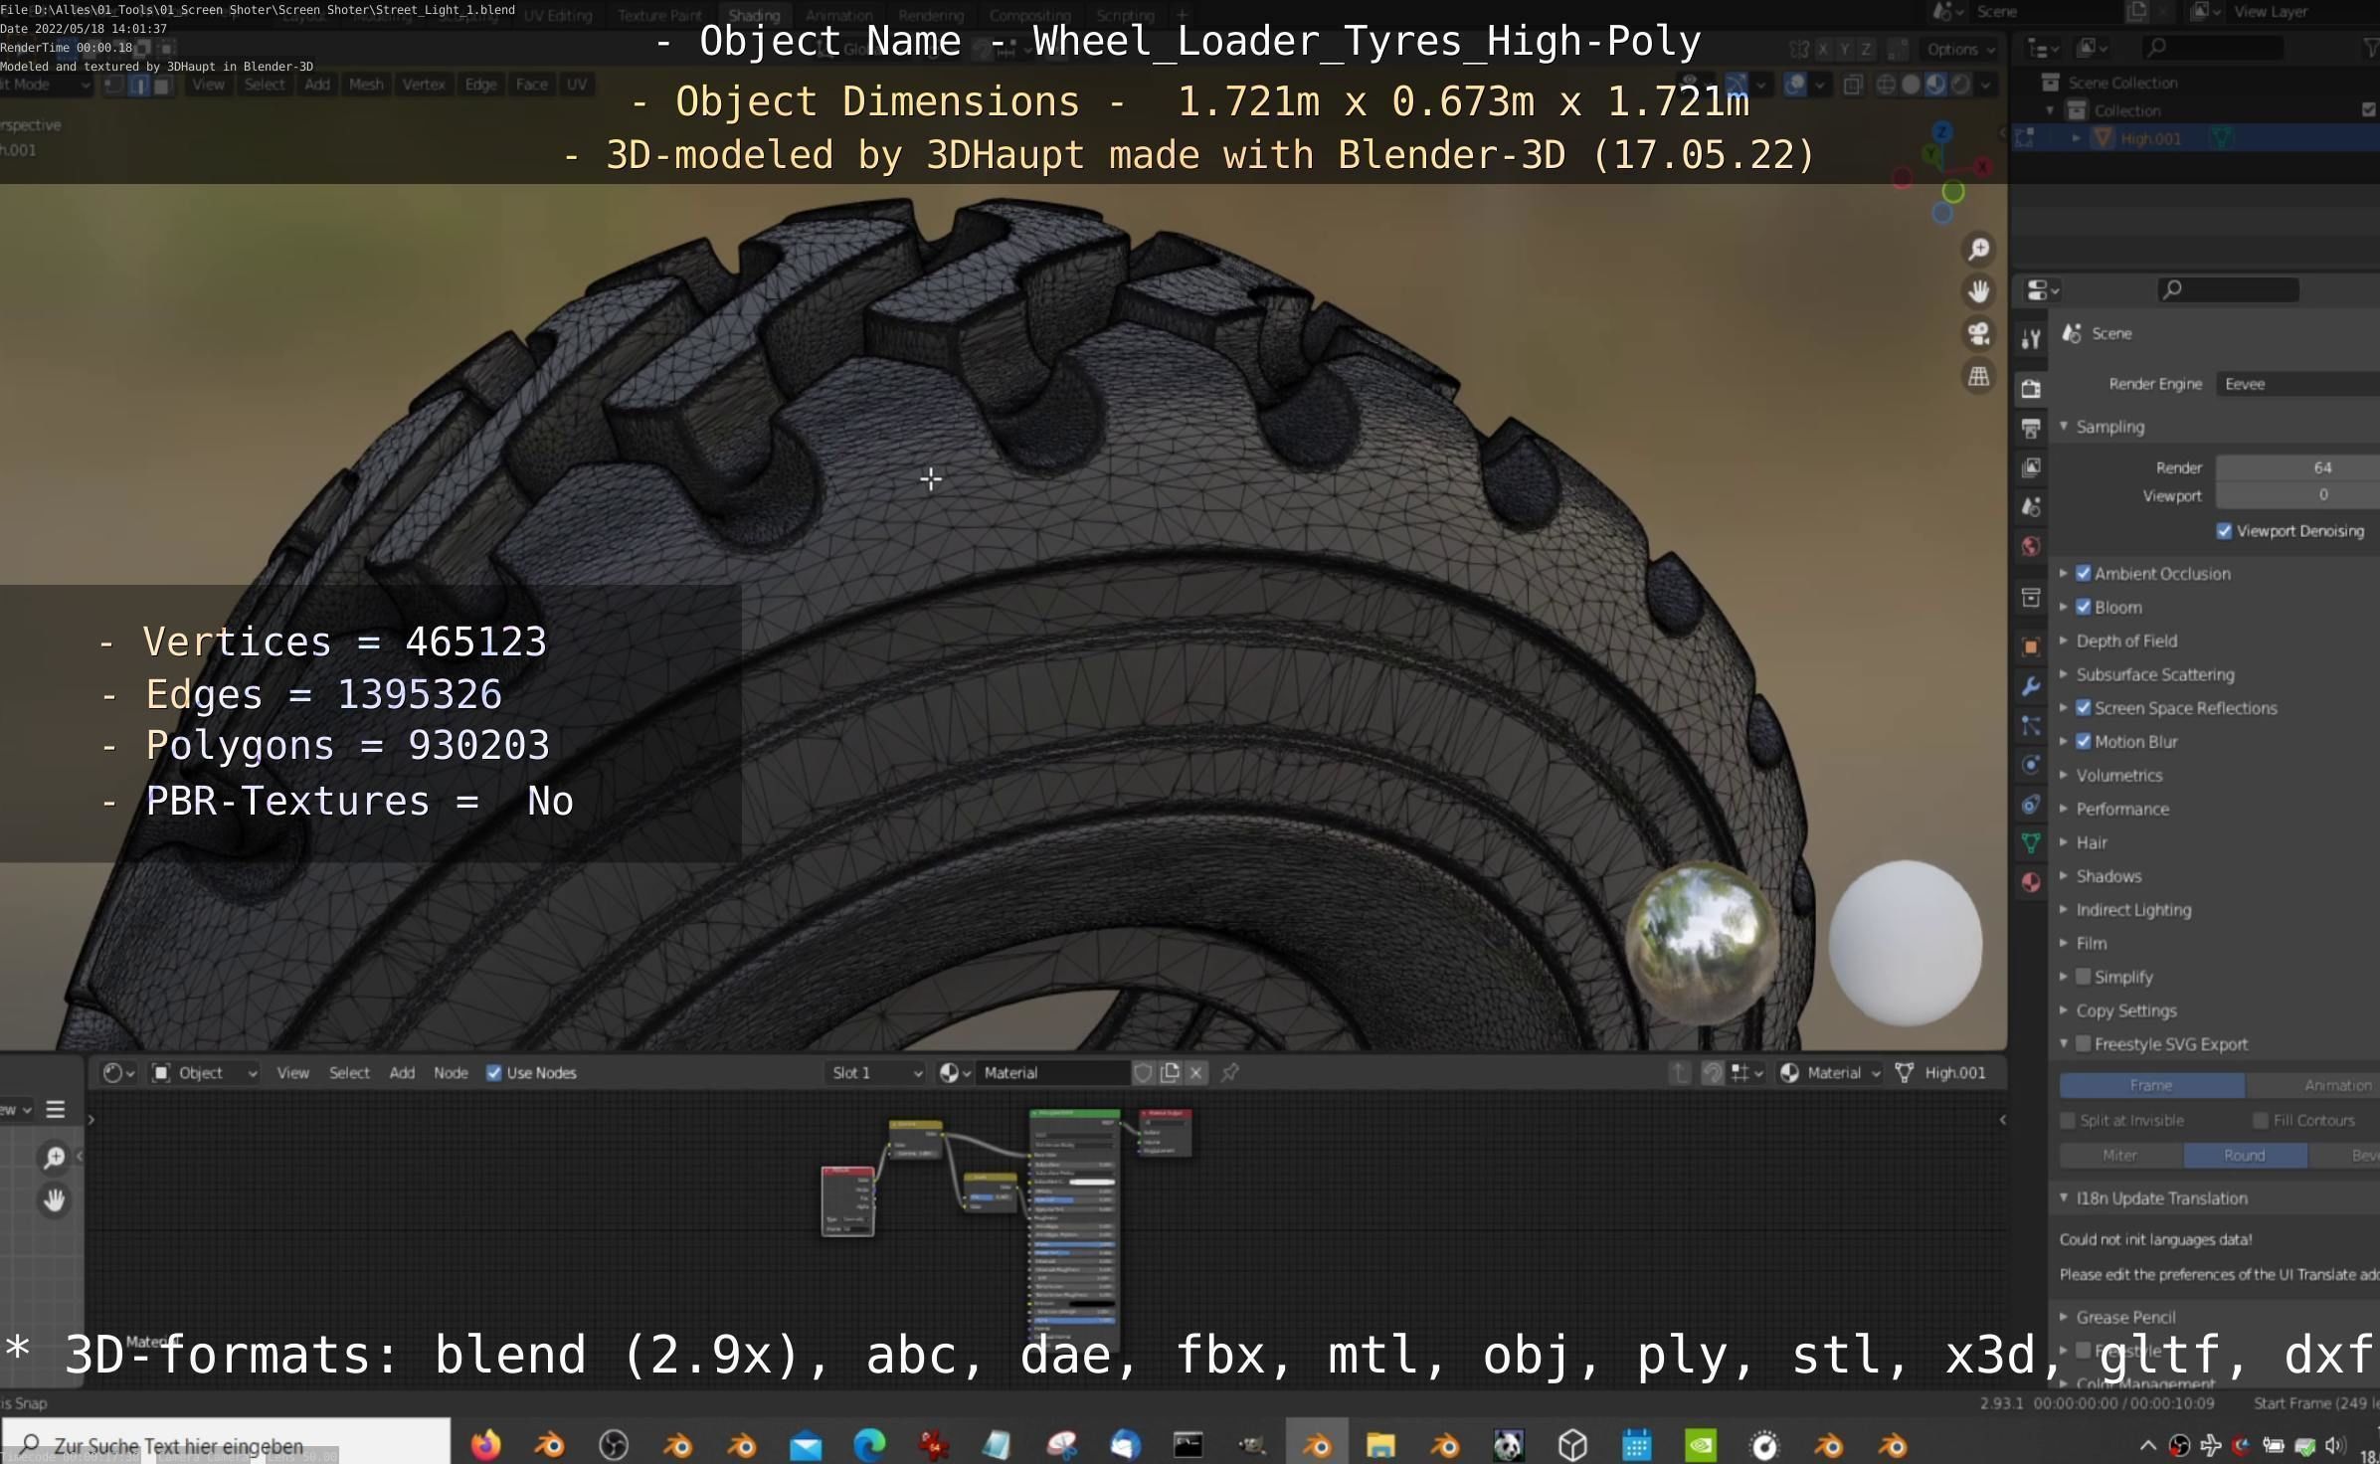This screenshot has height=1464, width=2380.
Task: Click the node editor zoom magnifier icon
Action: tap(55, 1158)
